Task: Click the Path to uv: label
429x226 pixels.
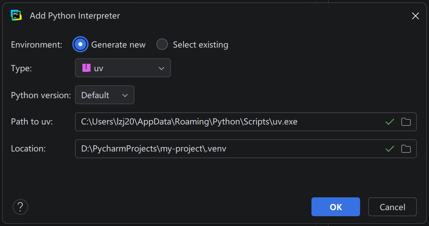Action: click(x=32, y=122)
